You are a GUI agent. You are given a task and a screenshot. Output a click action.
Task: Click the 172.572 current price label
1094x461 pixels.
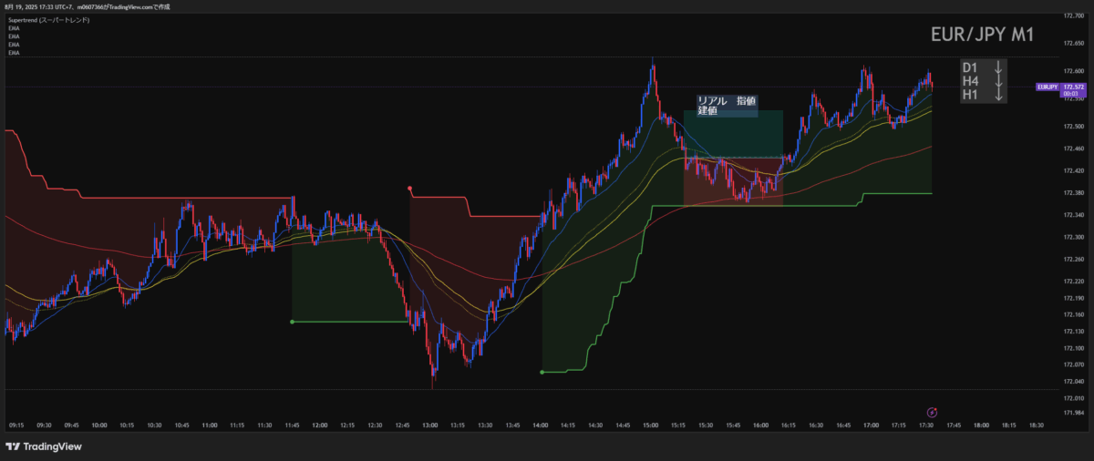coord(1072,87)
